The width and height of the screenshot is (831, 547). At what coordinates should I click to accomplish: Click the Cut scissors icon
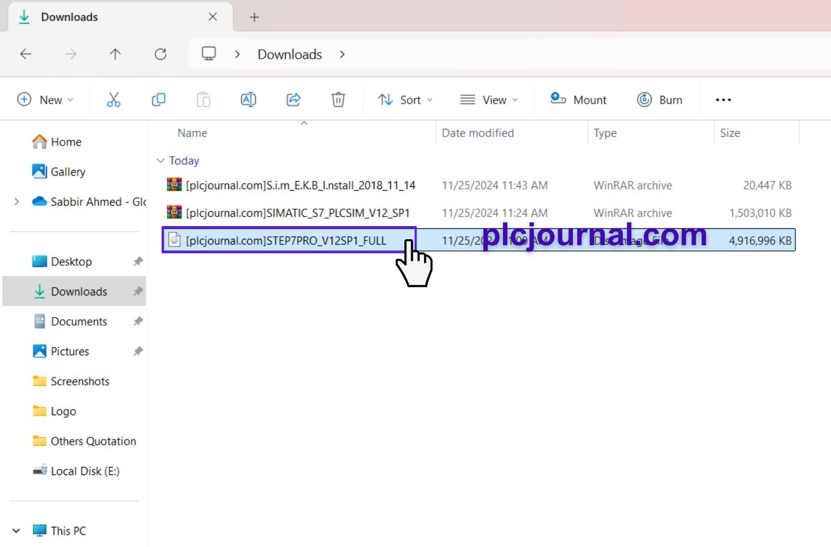coord(113,100)
